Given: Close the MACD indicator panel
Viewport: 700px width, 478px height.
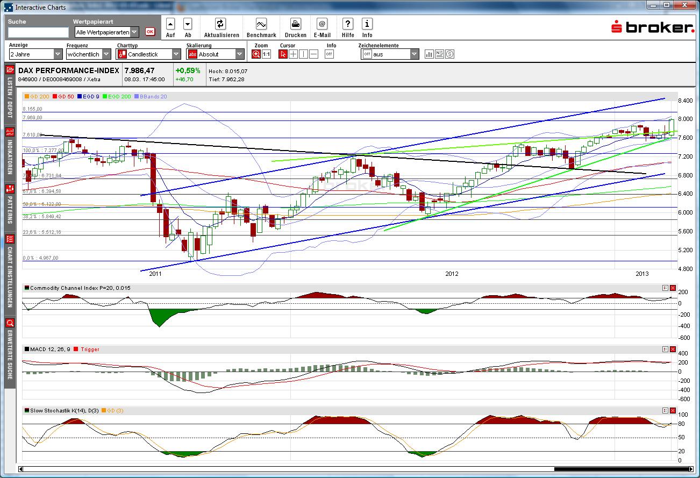Looking at the screenshot, I should click(673, 349).
